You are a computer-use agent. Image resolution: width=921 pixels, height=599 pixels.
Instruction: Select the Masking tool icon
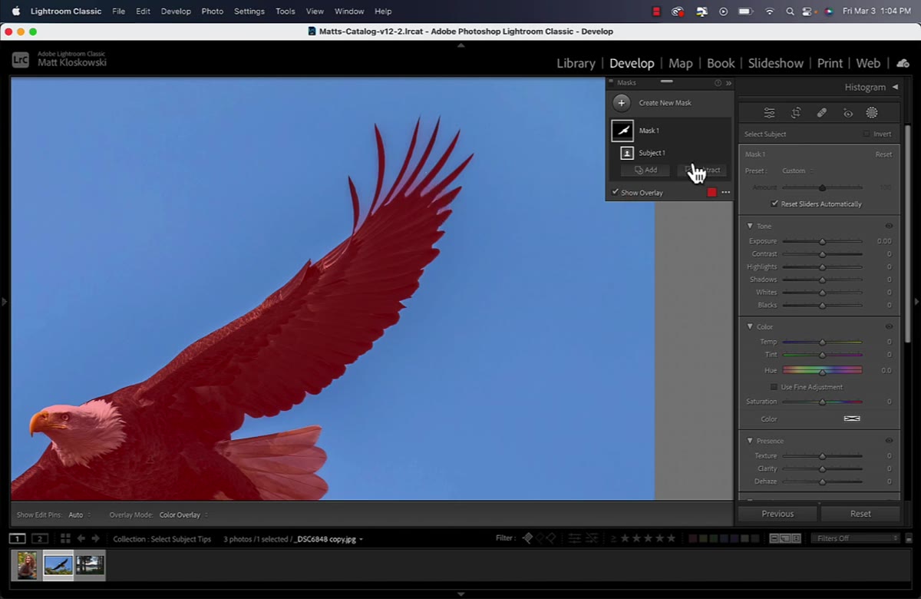(872, 113)
